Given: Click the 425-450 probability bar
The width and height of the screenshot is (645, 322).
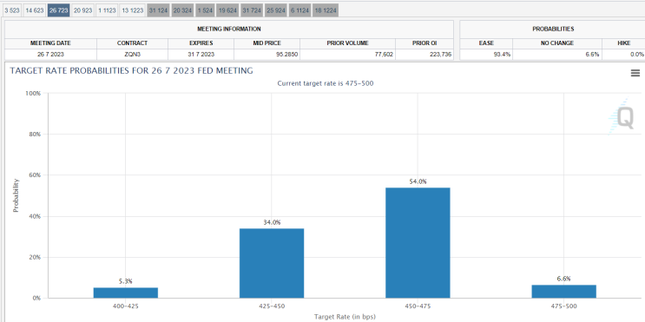Looking at the screenshot, I should tap(272, 263).
